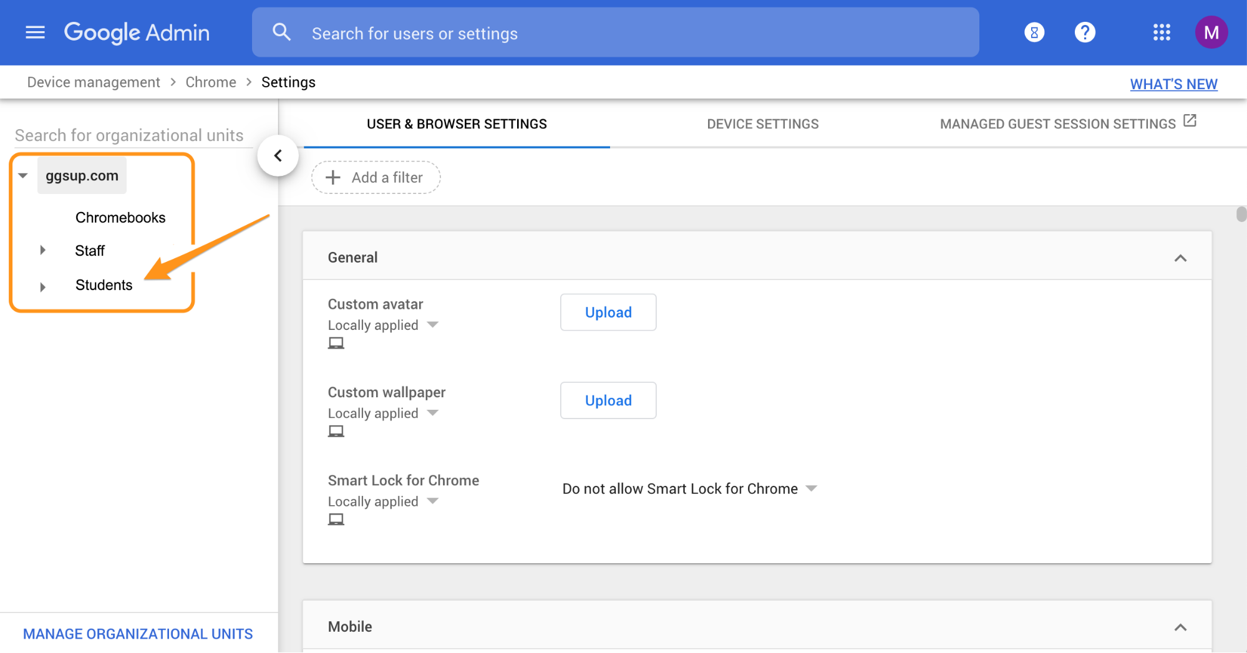Click the Smart Lock for Chrome label

tap(404, 480)
